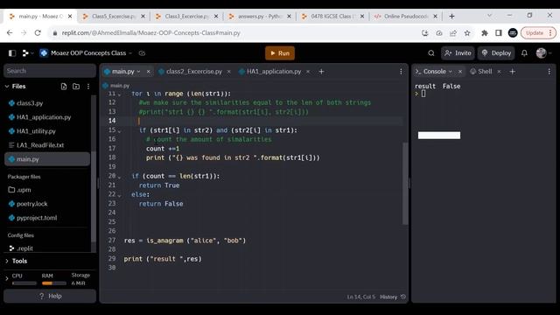Viewport: 560px width, 315px height.
Task: Switch to the HA1_application.py editor tab
Action: (x=274, y=72)
